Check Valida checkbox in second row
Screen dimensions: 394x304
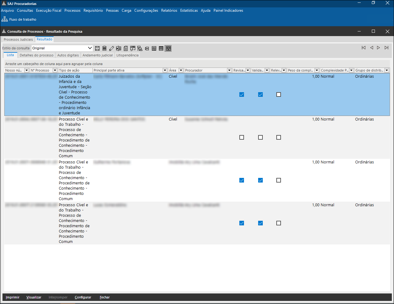(260, 138)
